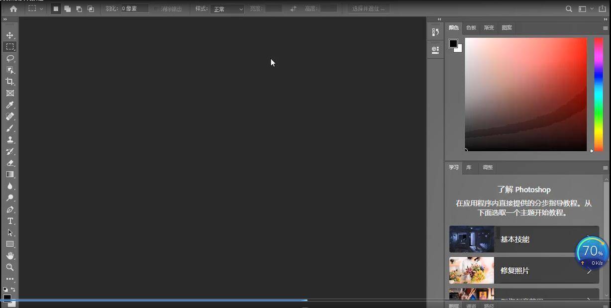Open the workspace switcher dropdown
The image size is (611, 308).
pyautogui.click(x=585, y=9)
